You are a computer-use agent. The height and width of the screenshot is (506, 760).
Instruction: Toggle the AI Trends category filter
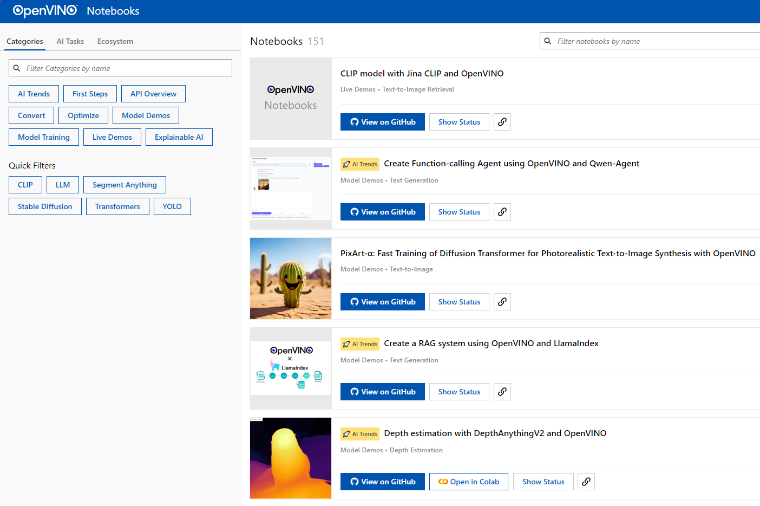click(x=34, y=94)
